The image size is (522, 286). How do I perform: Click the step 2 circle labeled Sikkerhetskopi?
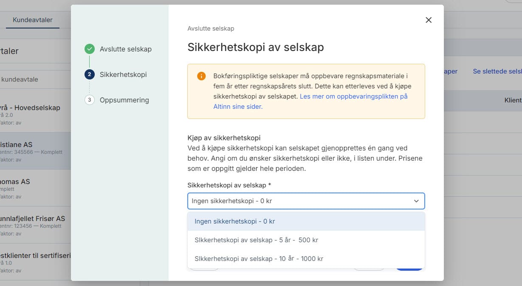tap(89, 74)
